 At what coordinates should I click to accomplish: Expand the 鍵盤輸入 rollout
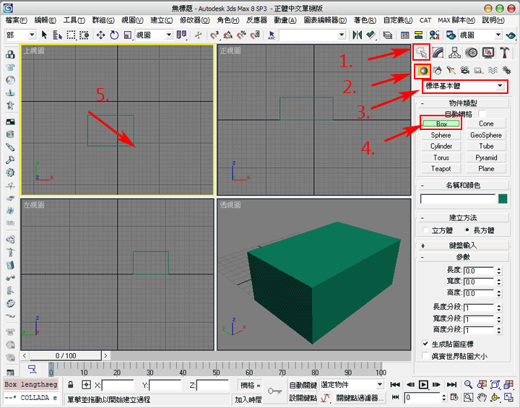(463, 246)
